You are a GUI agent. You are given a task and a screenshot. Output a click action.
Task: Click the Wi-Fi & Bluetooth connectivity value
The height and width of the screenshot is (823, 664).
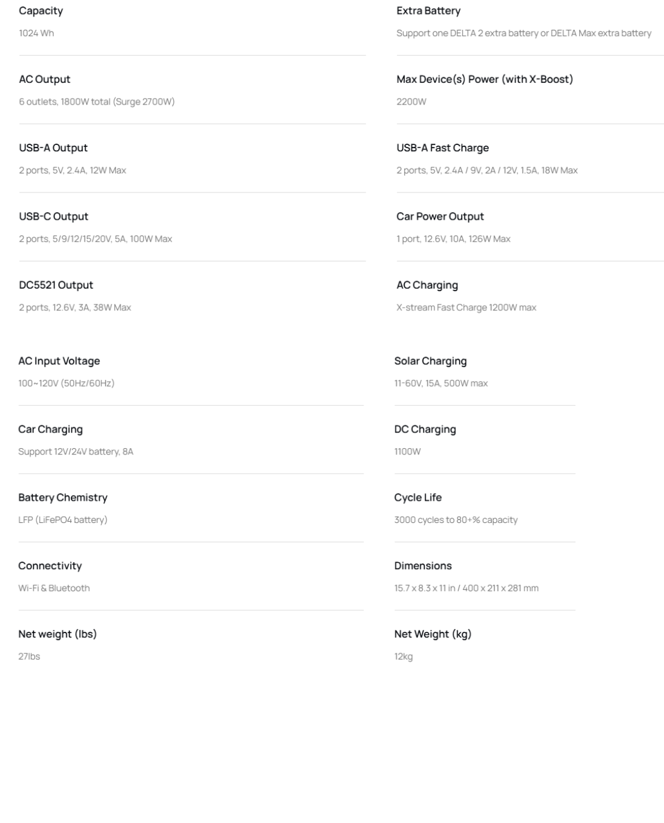54,588
